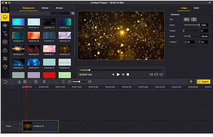
Task: Click the yellow note icon beside Export
Action: point(191,82)
